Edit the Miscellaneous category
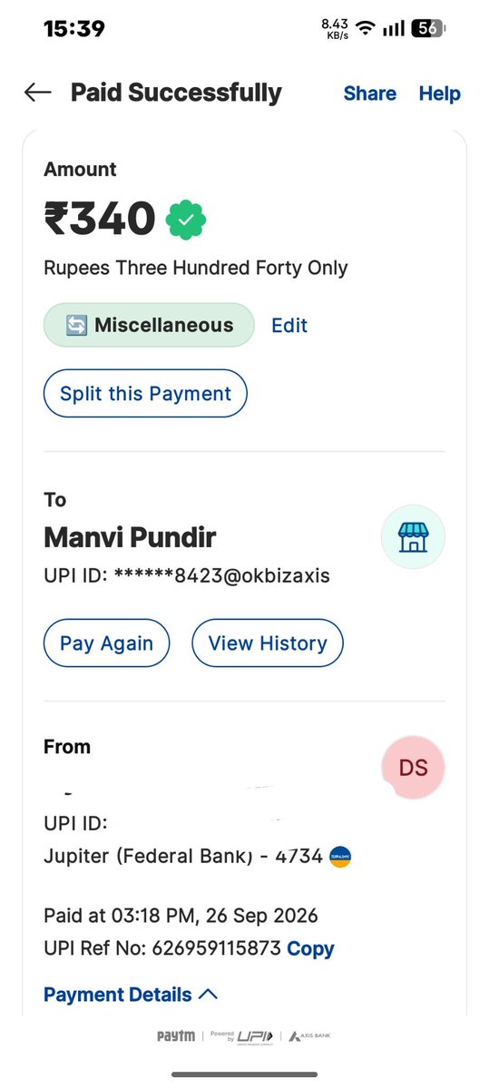The image size is (489, 1089). click(289, 325)
